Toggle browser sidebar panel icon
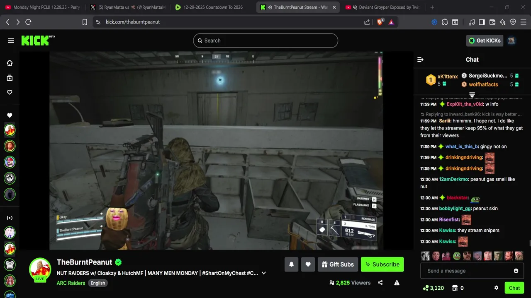This screenshot has height=298, width=531. (482, 22)
